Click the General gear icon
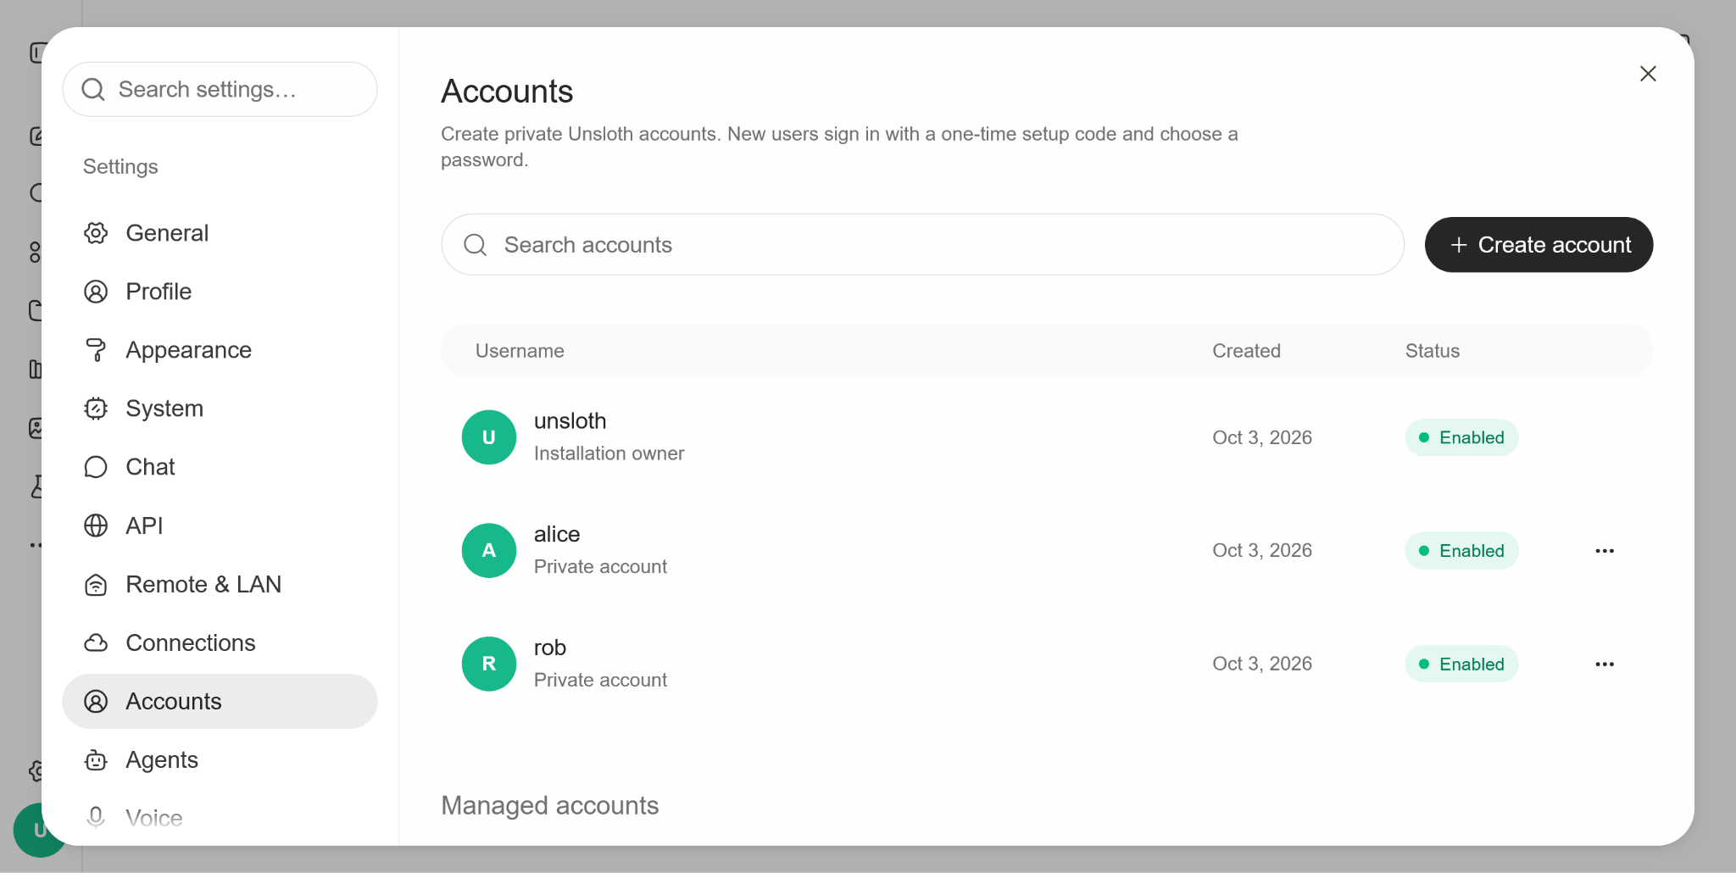 click(x=96, y=233)
